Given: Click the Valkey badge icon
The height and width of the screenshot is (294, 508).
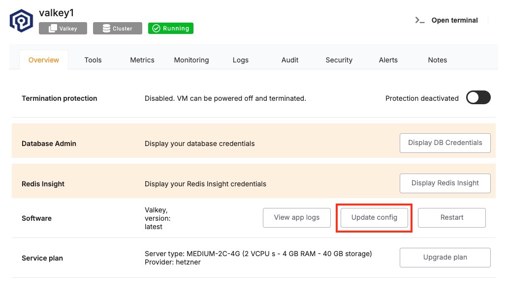Looking at the screenshot, I should [x=53, y=29].
